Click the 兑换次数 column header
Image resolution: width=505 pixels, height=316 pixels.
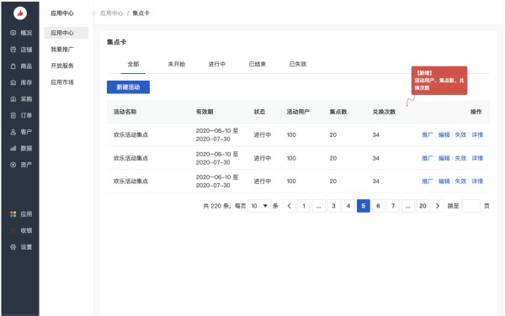[384, 112]
